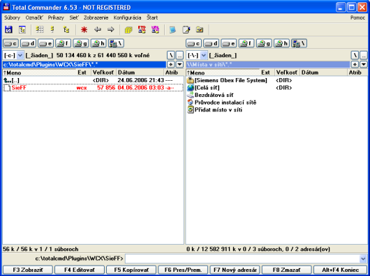The height and width of the screenshot is (276, 370).
Task: Click the F5 Kopírovať button
Action: 131,270
